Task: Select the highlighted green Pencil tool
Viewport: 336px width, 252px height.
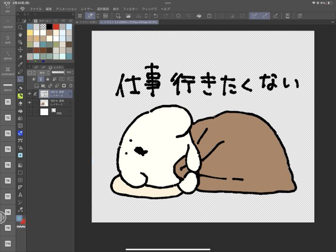Action: point(20,96)
